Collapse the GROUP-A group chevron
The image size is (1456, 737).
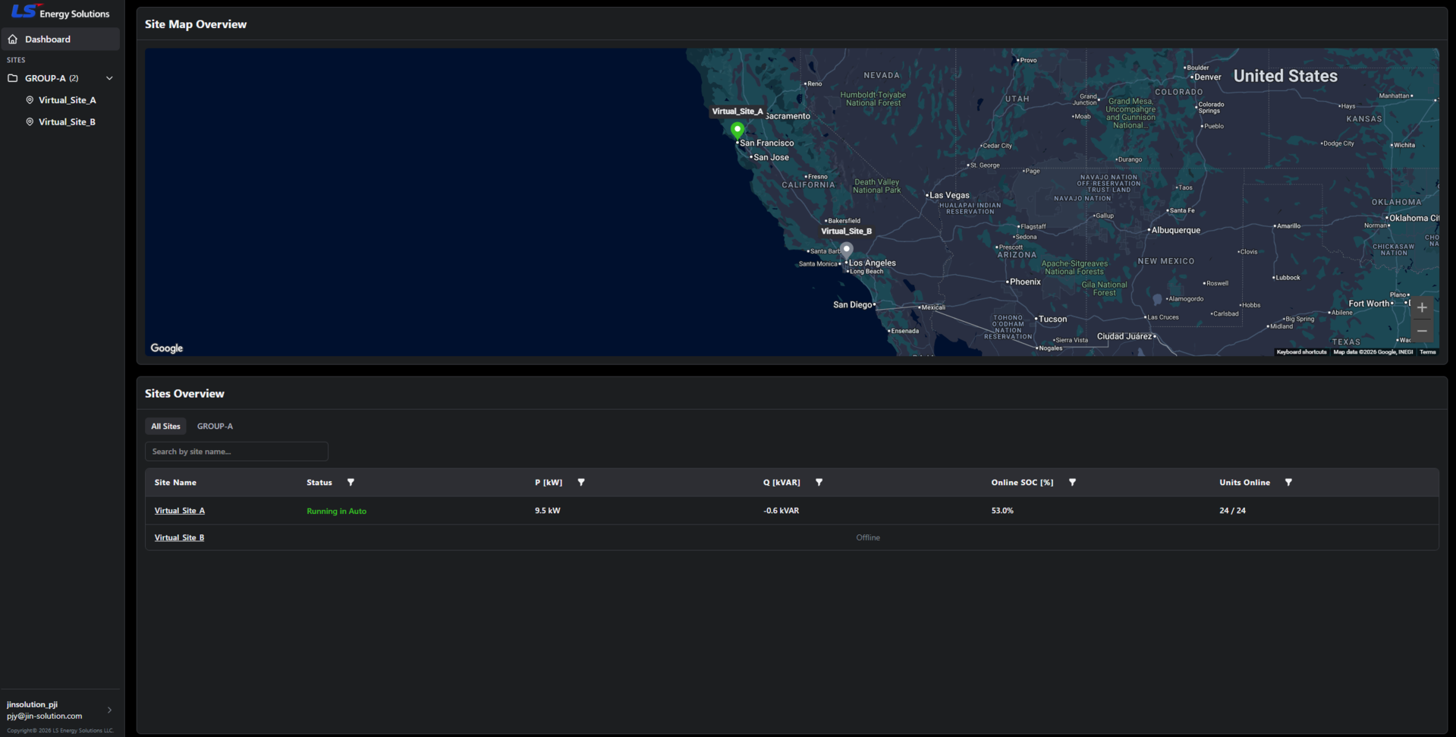click(x=109, y=78)
